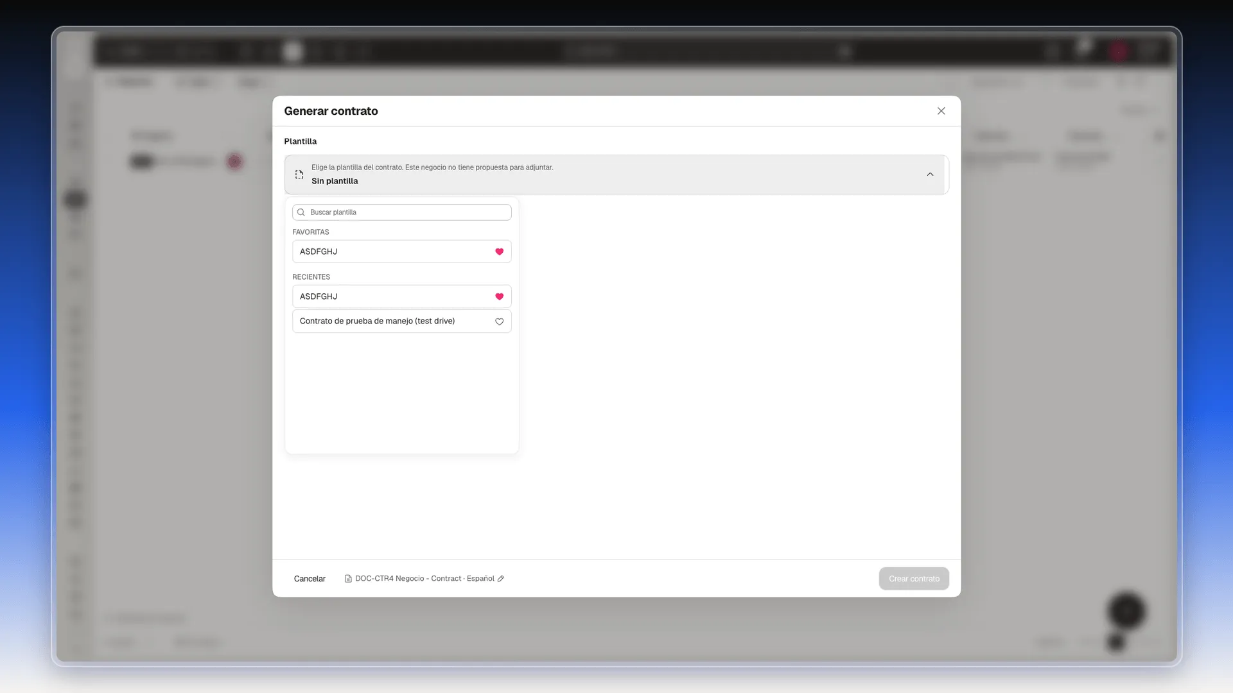
Task: Click the search magnifier icon
Action: pos(301,212)
